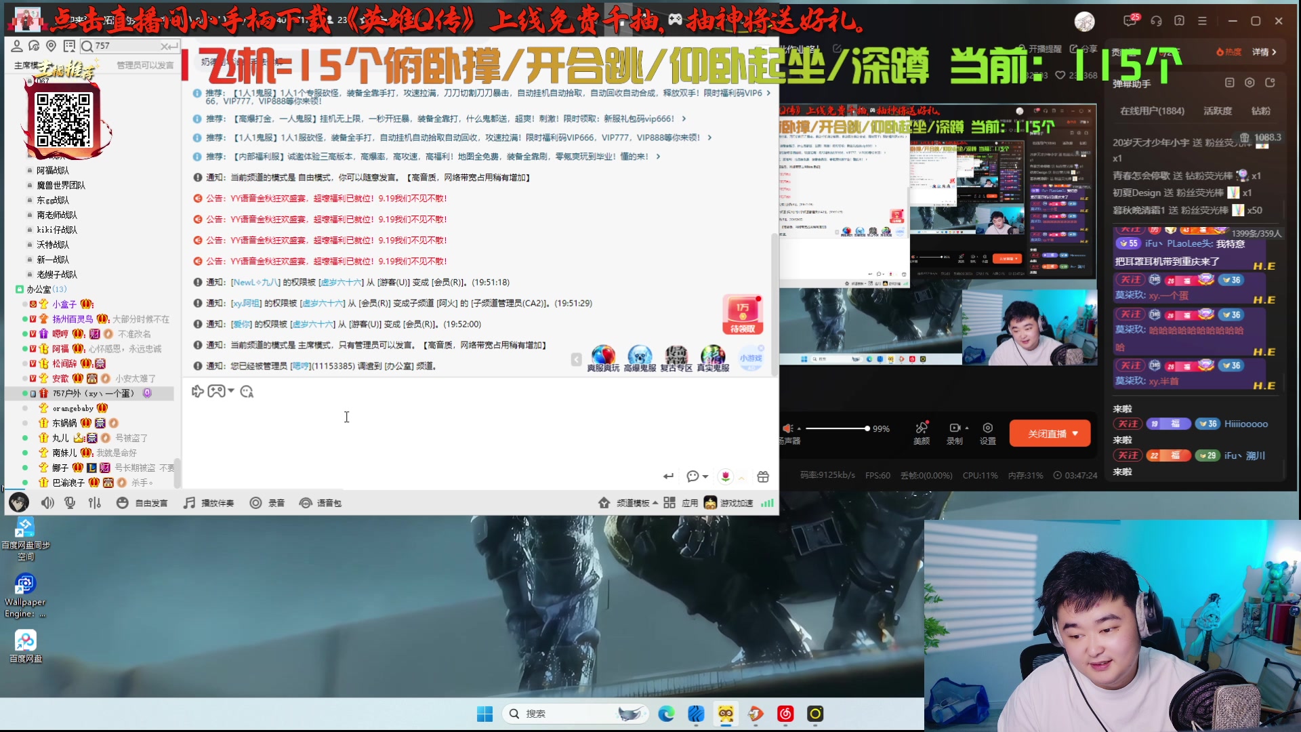Screen dimensions: 1301x732
Task: Open message notifications icon with badge 25
Action: [x=1130, y=21]
